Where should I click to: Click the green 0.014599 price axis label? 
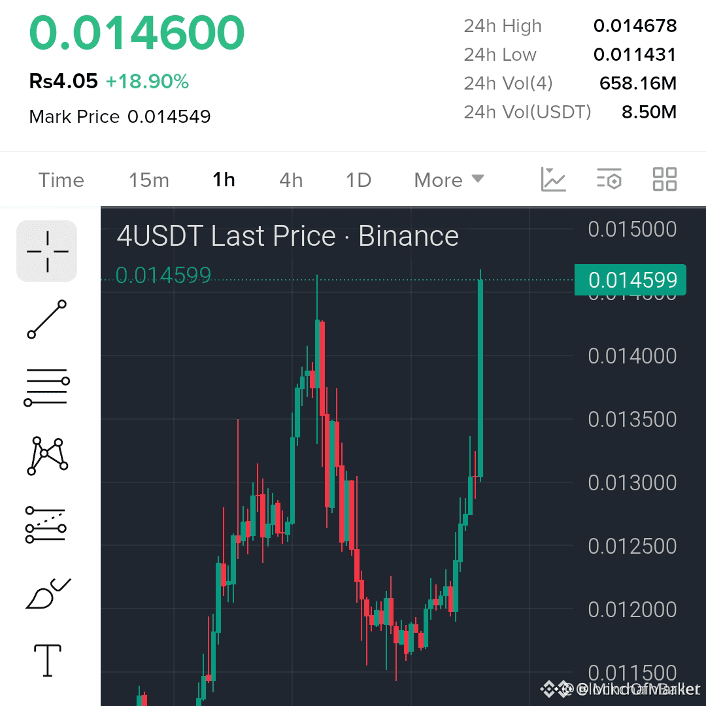point(630,280)
